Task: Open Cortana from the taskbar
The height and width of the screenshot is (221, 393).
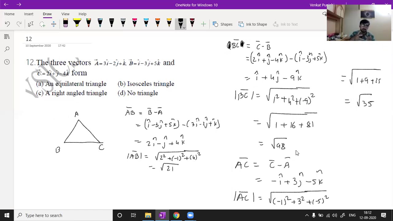Action: (120, 215)
